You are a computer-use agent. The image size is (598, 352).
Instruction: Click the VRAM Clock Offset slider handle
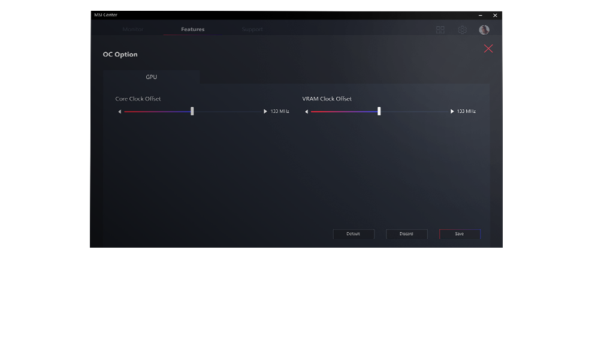(x=379, y=111)
